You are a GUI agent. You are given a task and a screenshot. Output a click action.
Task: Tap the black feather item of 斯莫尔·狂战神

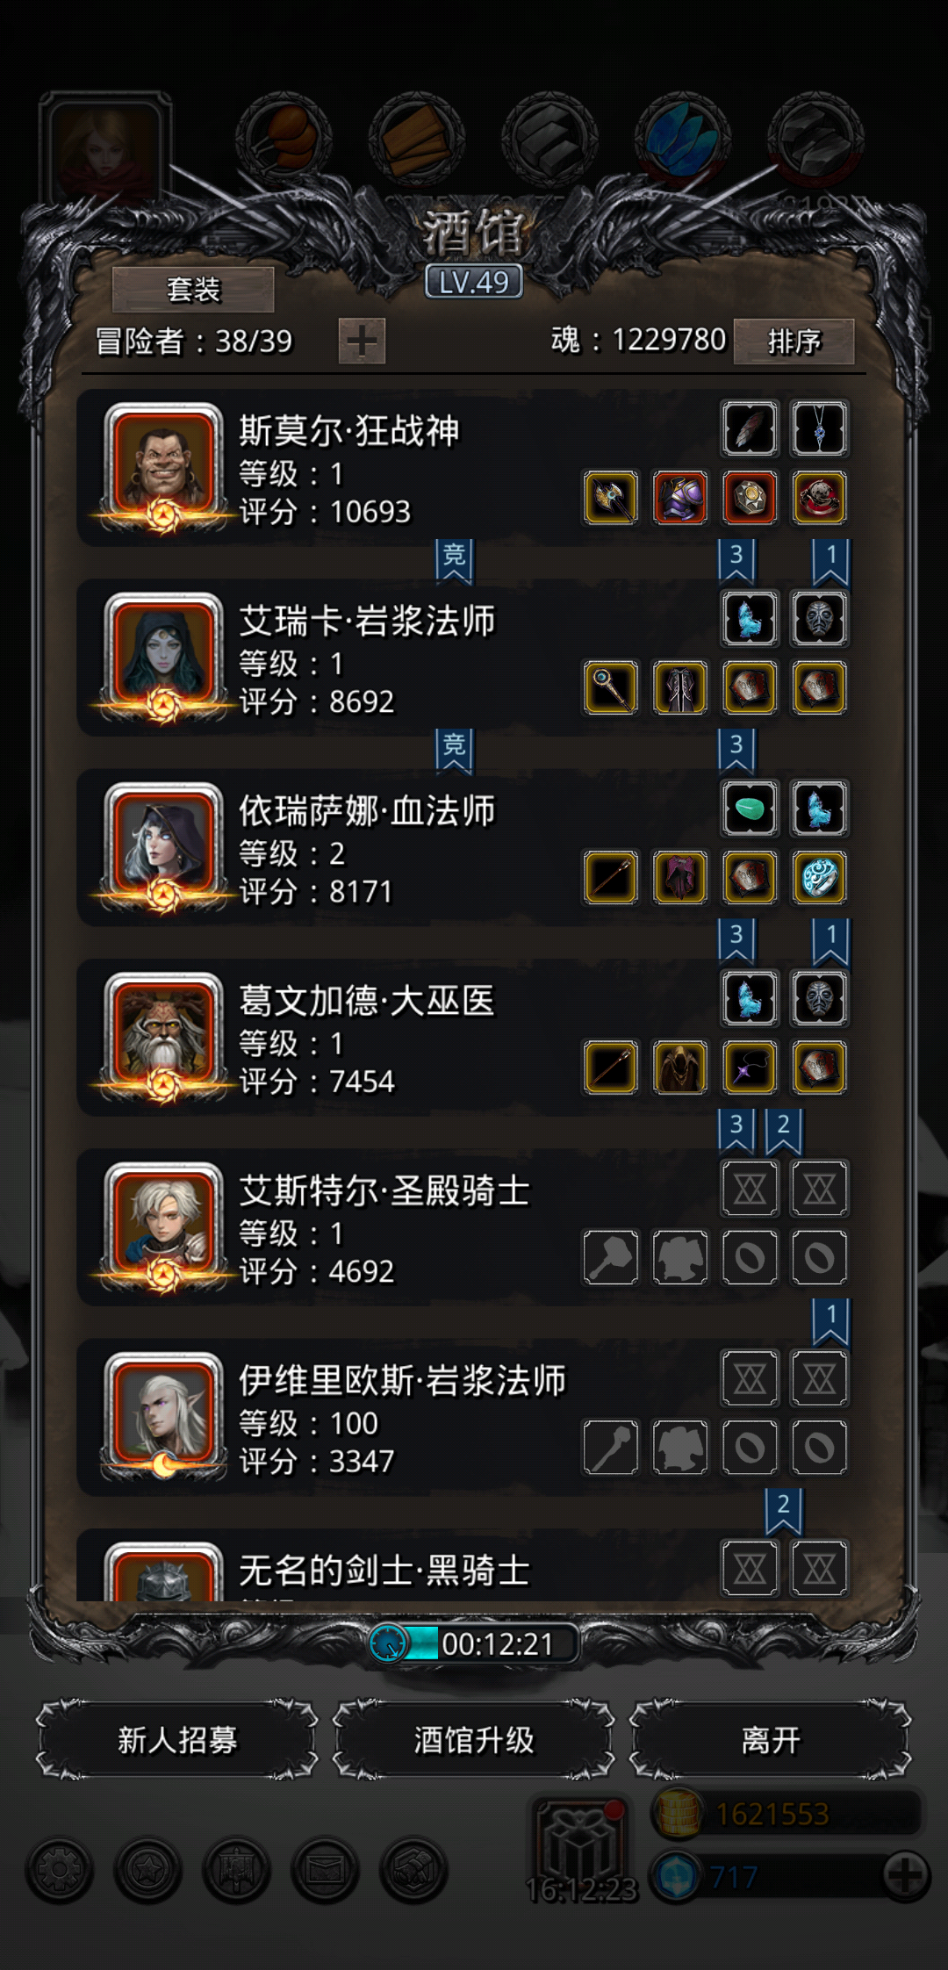(750, 428)
